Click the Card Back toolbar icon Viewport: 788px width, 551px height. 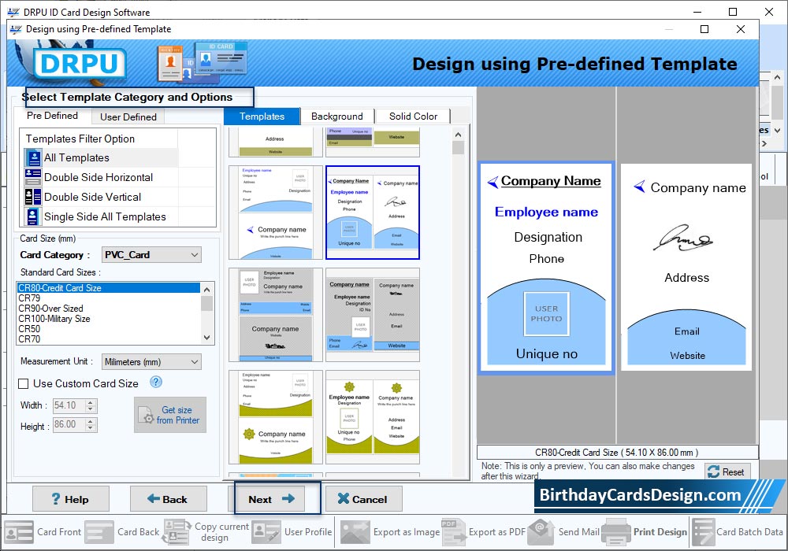(99, 532)
